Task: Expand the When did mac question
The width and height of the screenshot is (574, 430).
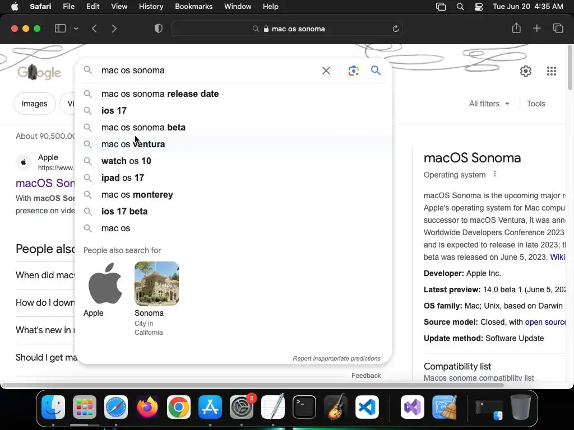Action: pyautogui.click(x=45, y=275)
